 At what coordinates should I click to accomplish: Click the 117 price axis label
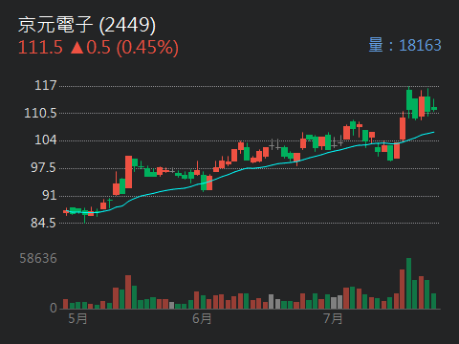coord(46,85)
